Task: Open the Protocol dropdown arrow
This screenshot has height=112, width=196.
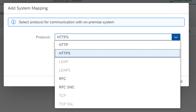Action: click(x=176, y=37)
